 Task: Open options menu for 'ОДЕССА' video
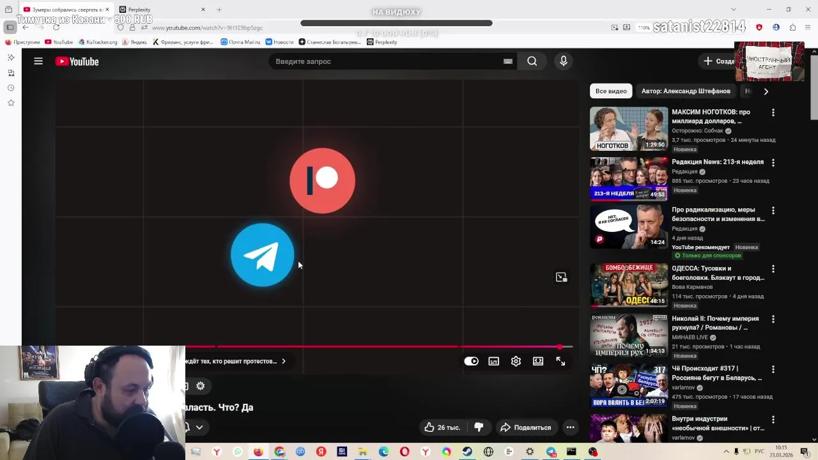coord(773,269)
